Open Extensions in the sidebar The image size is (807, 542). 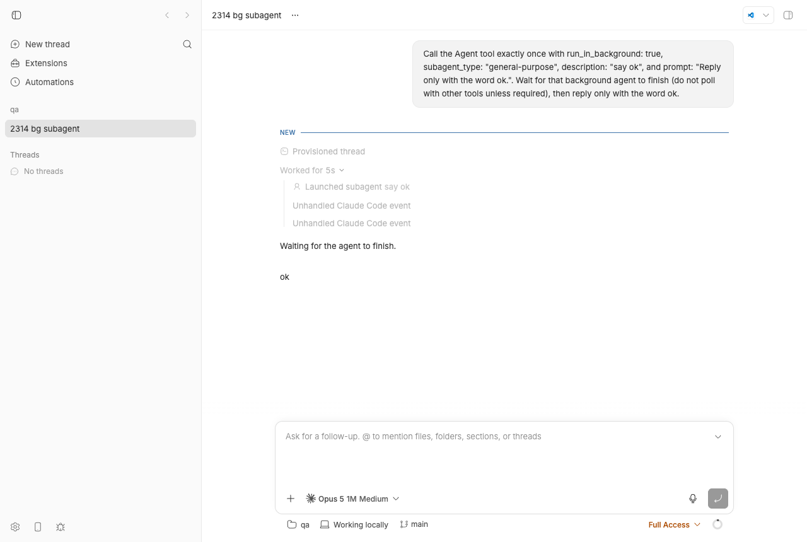coord(39,63)
